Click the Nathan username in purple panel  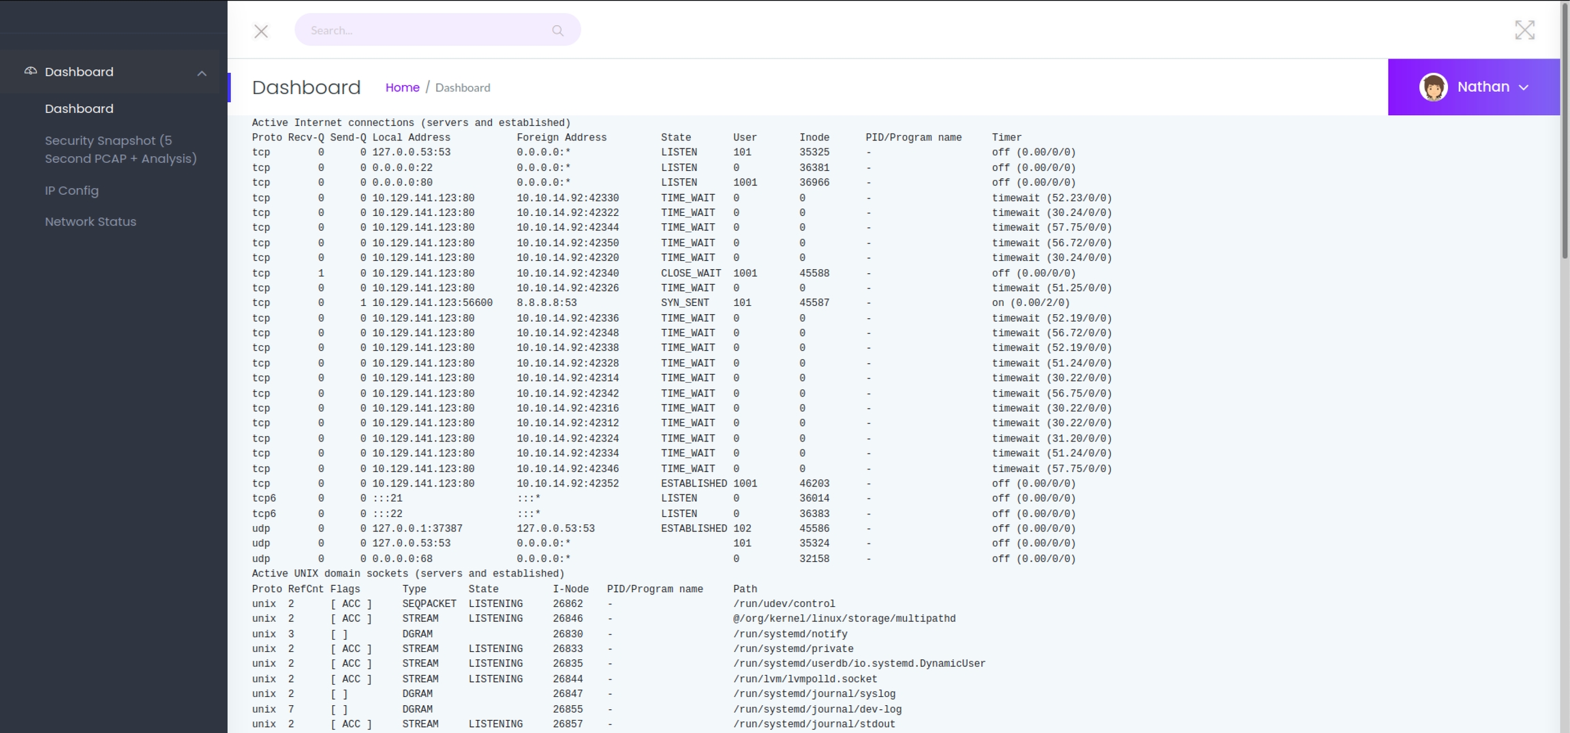click(1483, 87)
